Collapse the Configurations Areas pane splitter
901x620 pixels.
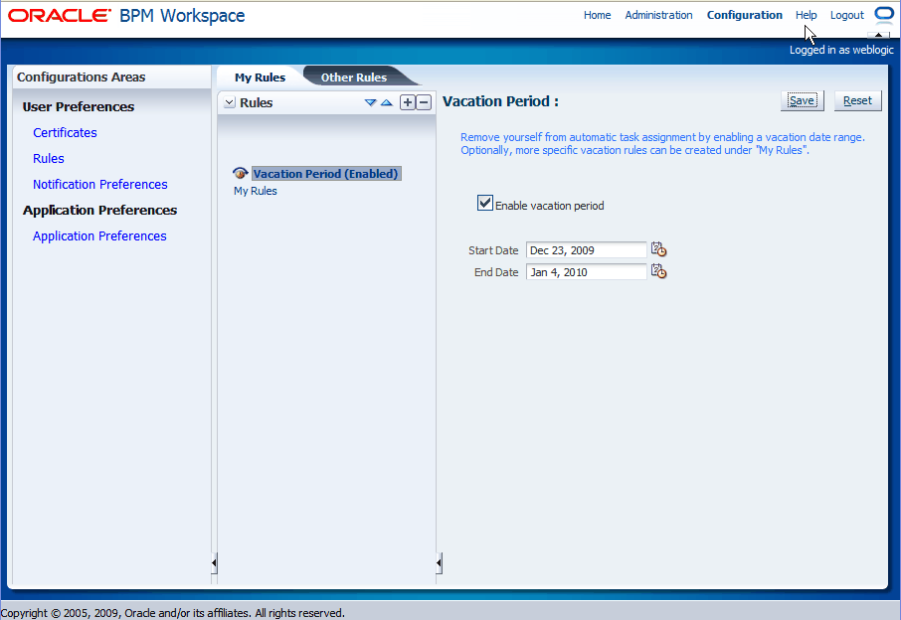pyautogui.click(x=214, y=563)
